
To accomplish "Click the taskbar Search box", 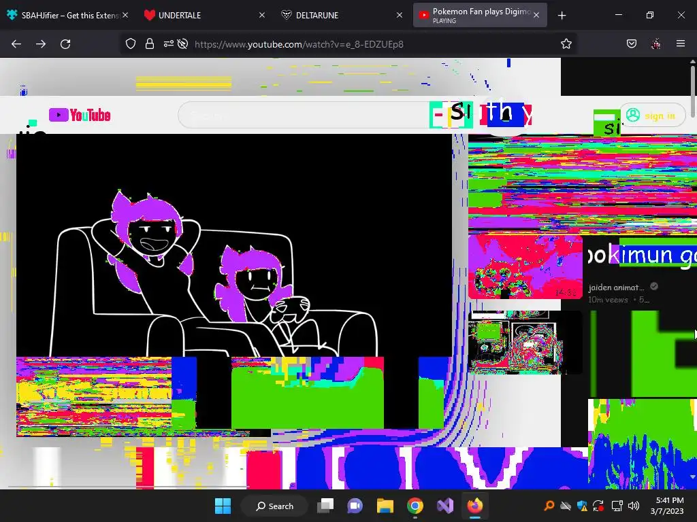I will (274, 506).
